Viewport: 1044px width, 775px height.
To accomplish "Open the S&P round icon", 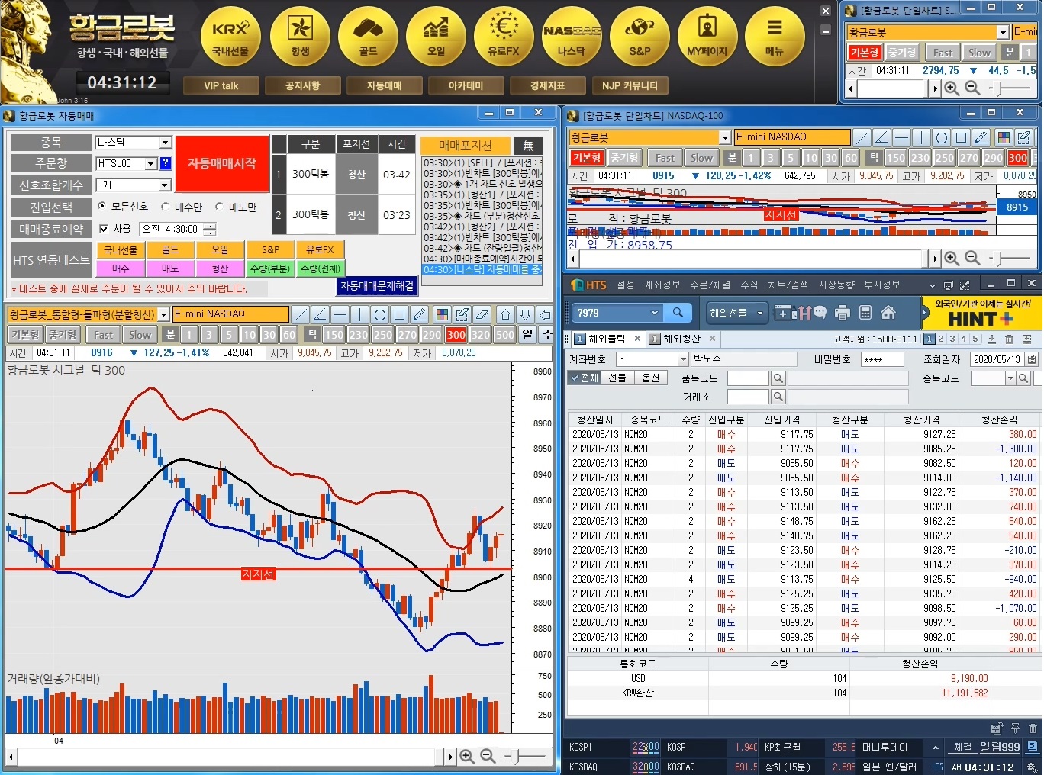I will 640,36.
